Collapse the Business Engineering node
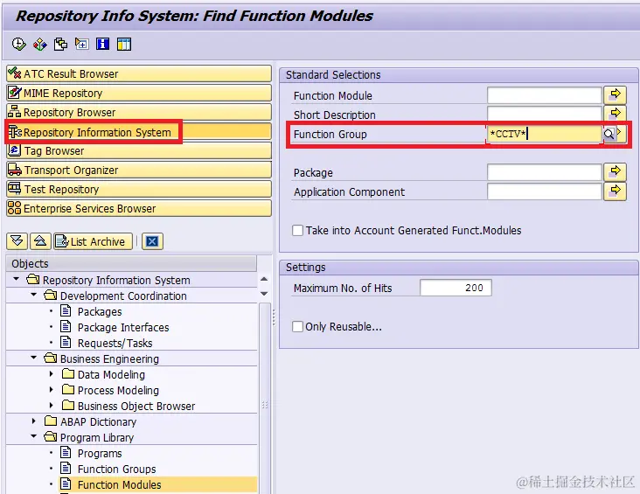Viewport: 640px width, 494px height. point(34,358)
